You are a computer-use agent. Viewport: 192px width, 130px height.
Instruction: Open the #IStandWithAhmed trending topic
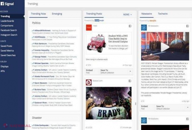click(x=54, y=32)
